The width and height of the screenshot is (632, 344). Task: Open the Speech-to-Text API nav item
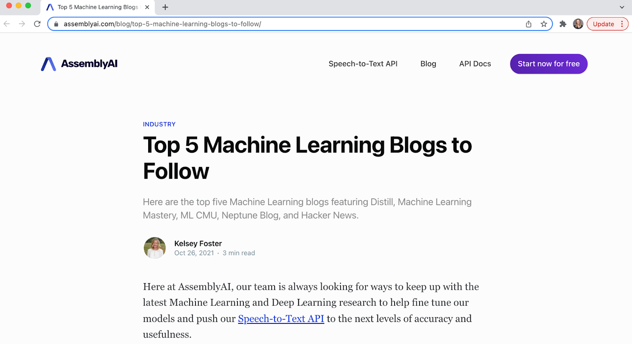click(x=363, y=64)
